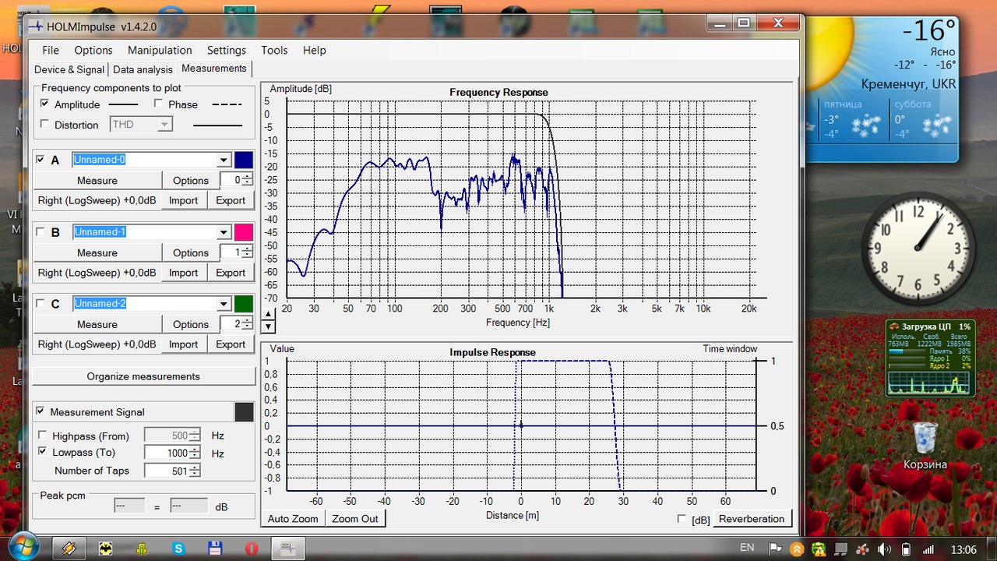Pick color from blue swatch A
The width and height of the screenshot is (997, 561).
click(244, 160)
